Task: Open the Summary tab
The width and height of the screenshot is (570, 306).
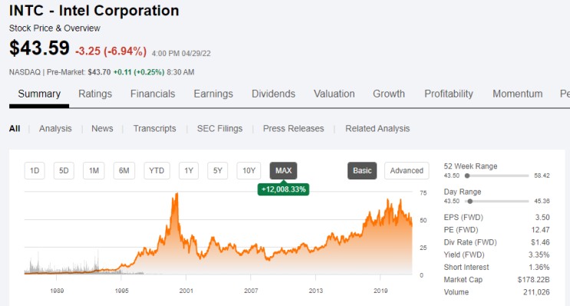Action: 39,94
